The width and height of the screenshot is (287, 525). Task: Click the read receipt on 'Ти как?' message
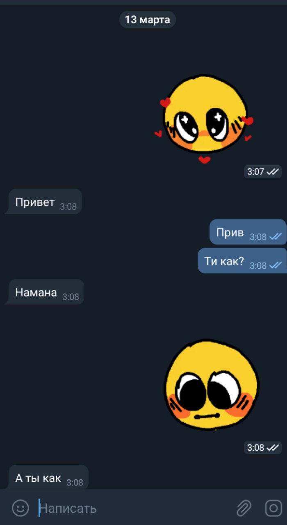click(276, 265)
